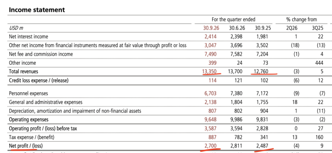Click Personnel expenses value 6,703
The height and width of the screenshot is (153, 332).
coord(210,93)
